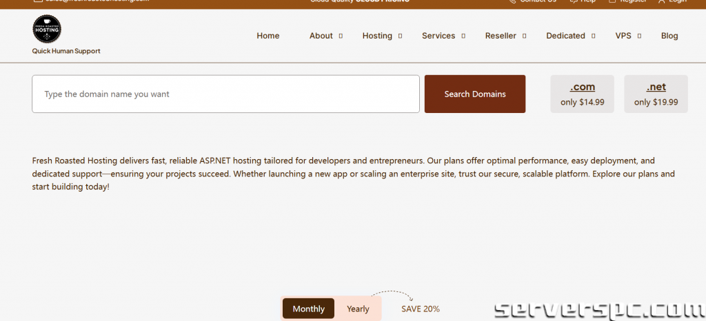Expand the Hosting menu arrow
Screen dimensions: 706x321
click(x=400, y=36)
